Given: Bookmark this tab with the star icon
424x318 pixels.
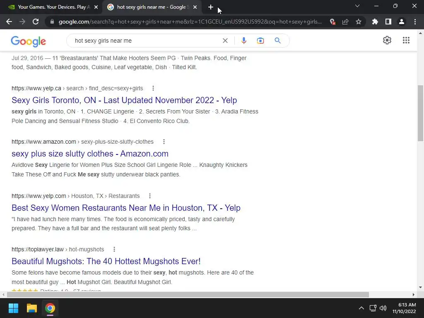Looking at the screenshot, I should [359, 22].
